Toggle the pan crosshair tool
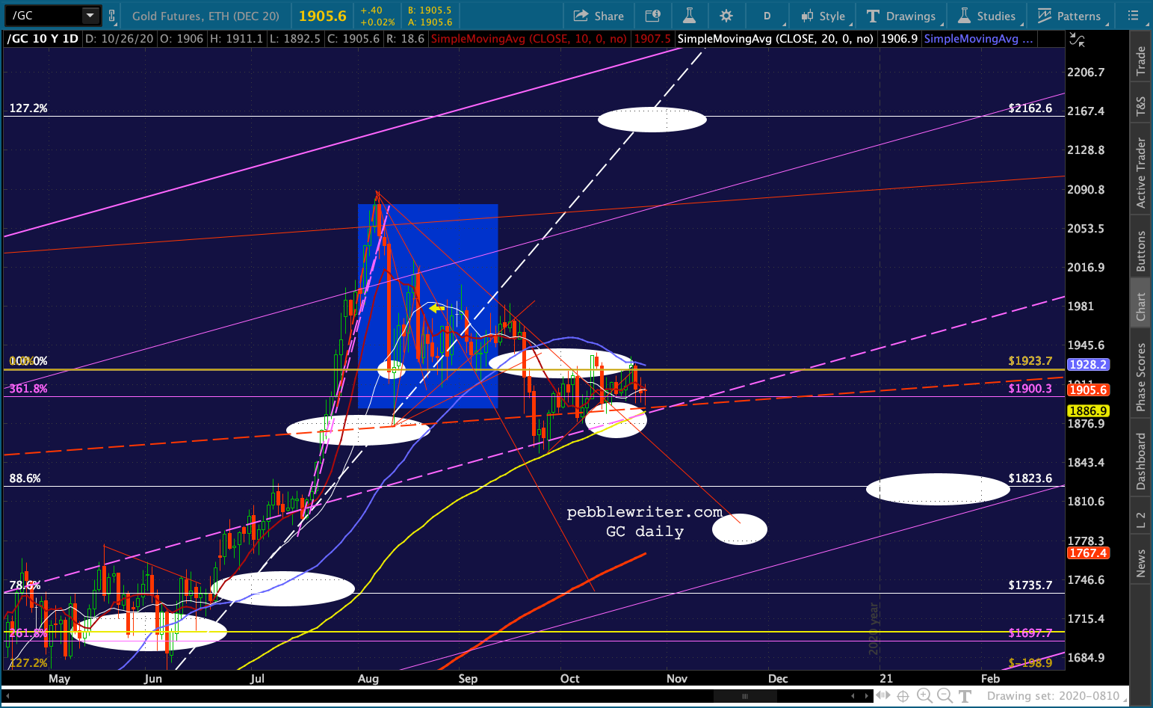The width and height of the screenshot is (1153, 708). point(903,696)
